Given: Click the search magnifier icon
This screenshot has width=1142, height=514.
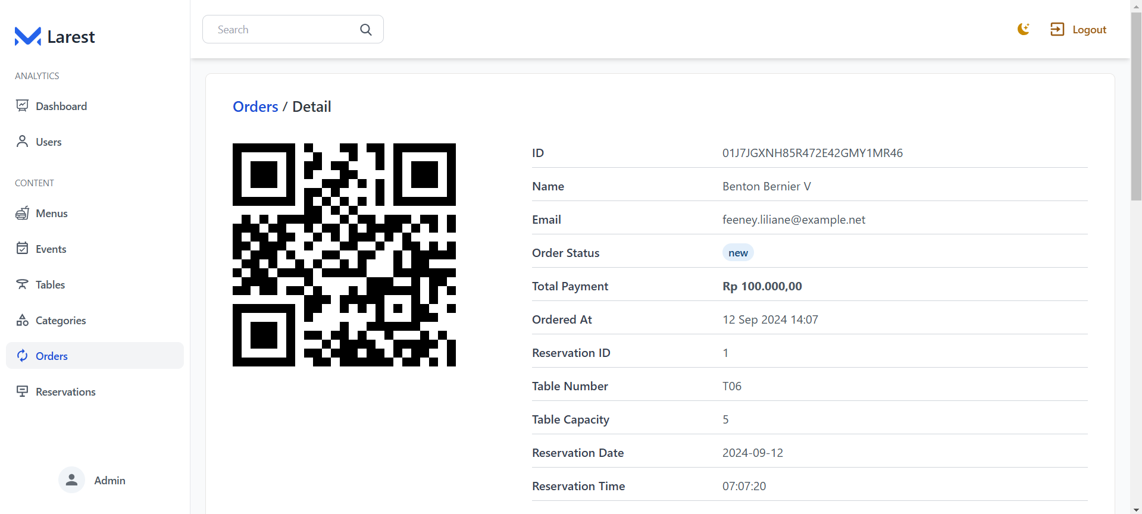Looking at the screenshot, I should tap(366, 30).
